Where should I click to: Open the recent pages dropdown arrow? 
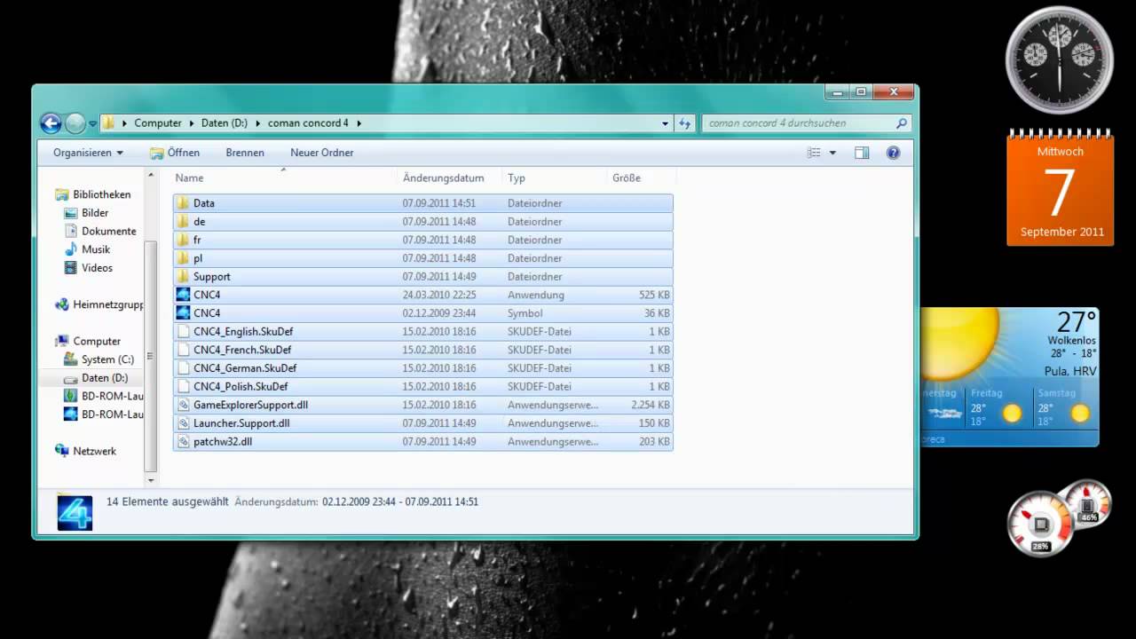(92, 124)
